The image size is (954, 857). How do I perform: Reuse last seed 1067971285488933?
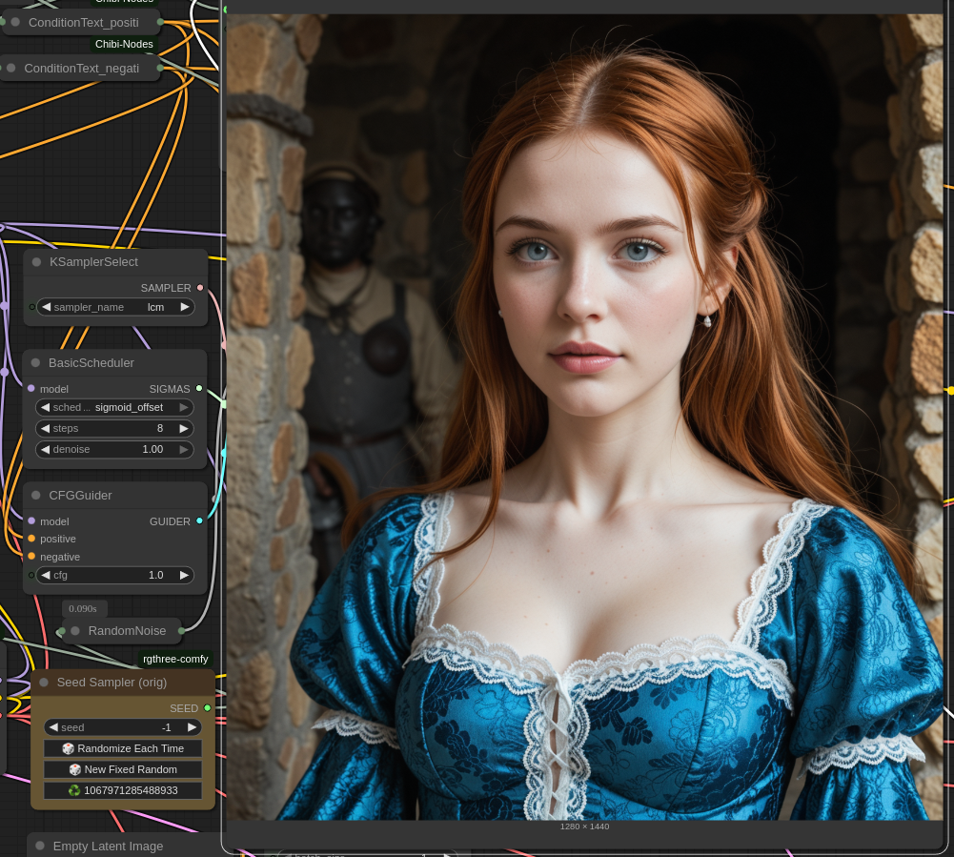pos(123,790)
